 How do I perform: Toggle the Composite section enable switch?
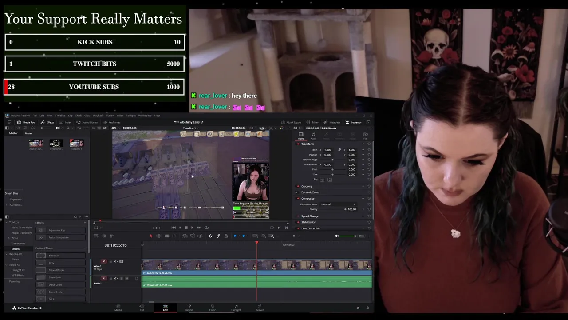point(298,199)
